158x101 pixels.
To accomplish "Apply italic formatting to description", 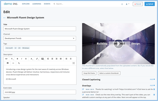I will point(21,59).
